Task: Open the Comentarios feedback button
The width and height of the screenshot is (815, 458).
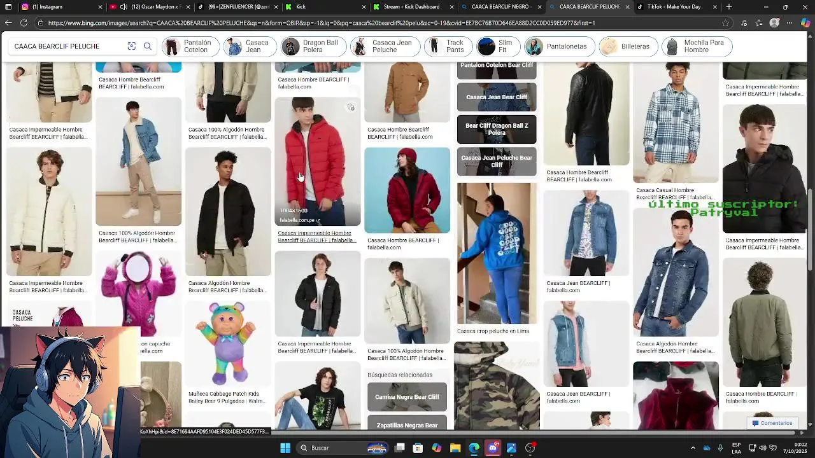Action: [x=772, y=423]
